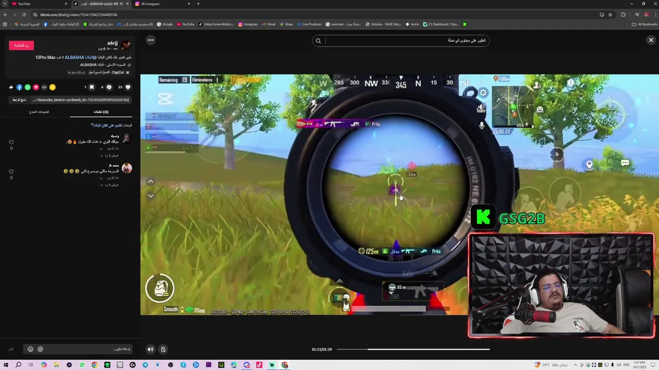Send to friends with the red icon

[36, 87]
